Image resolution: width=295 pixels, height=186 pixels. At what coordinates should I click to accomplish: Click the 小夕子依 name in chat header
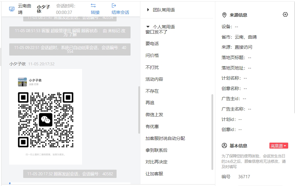tap(43, 9)
